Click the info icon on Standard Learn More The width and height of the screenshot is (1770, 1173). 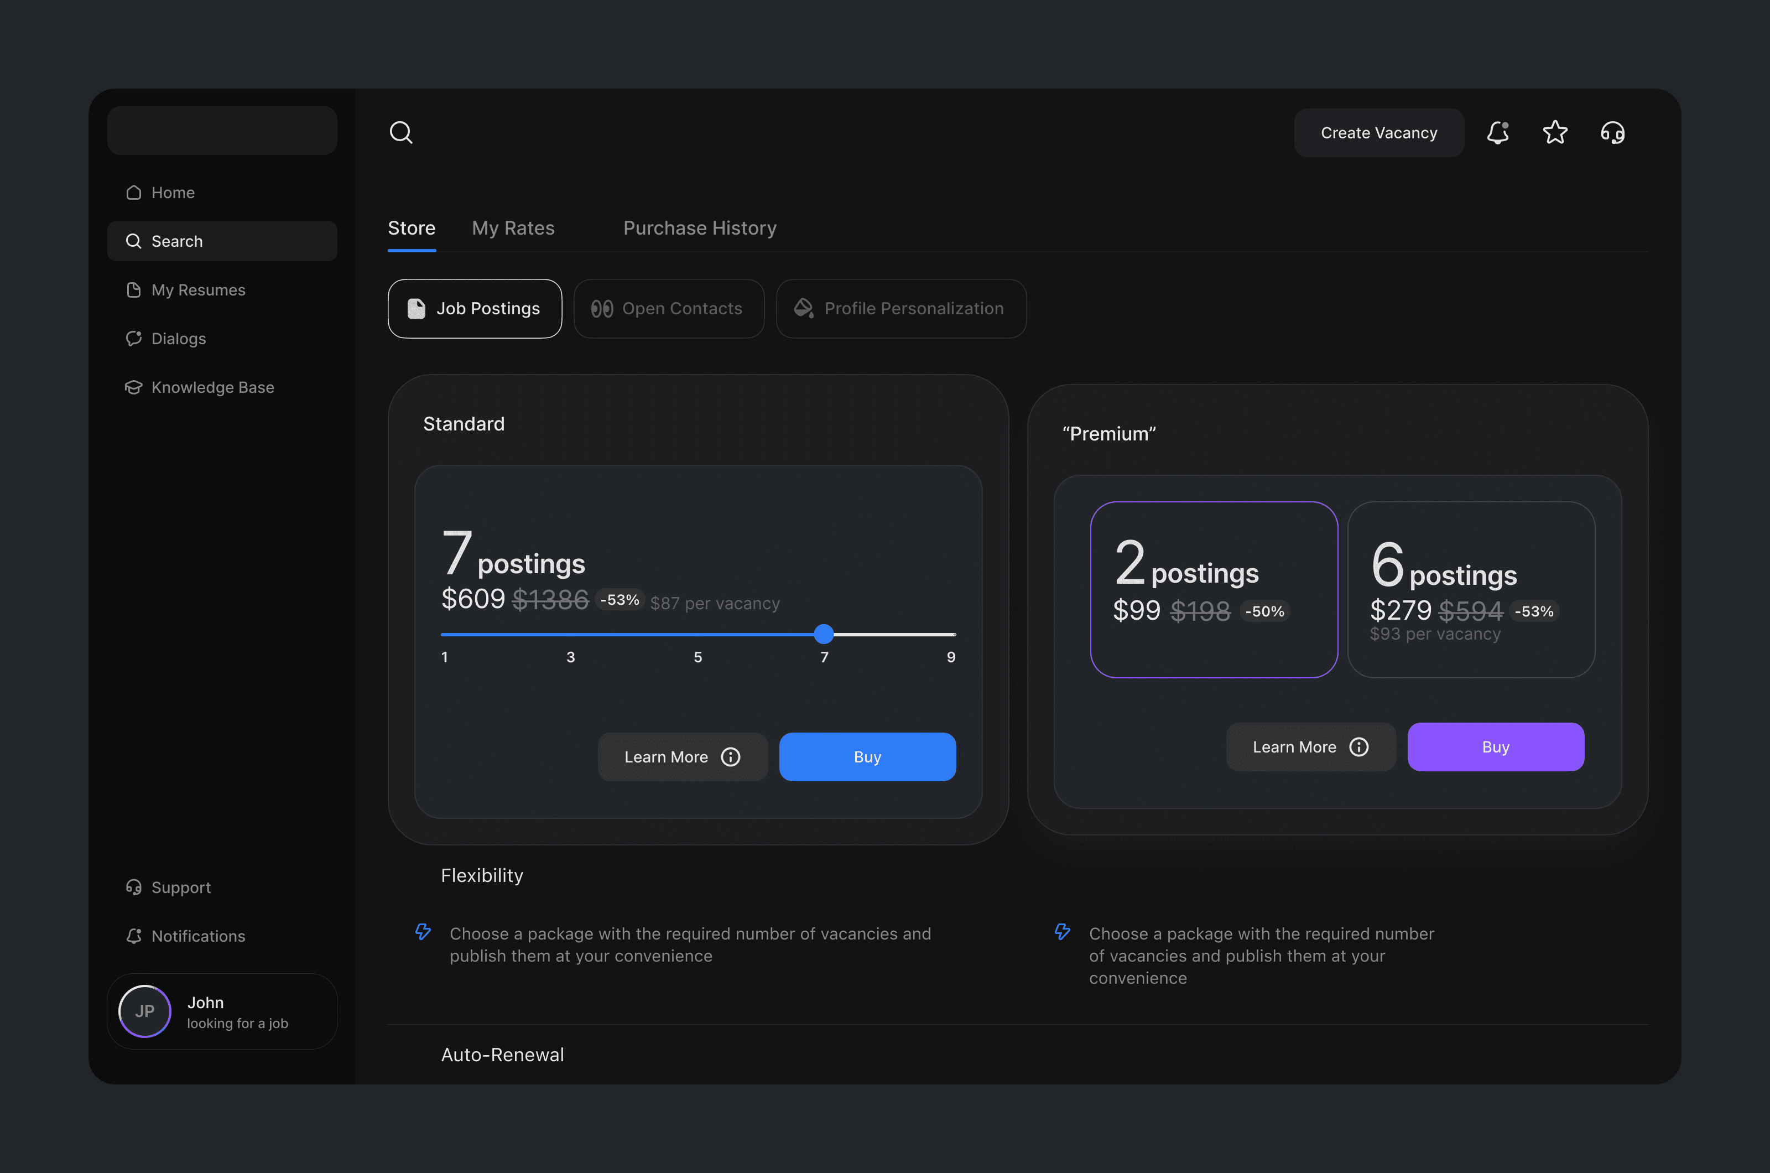click(731, 757)
